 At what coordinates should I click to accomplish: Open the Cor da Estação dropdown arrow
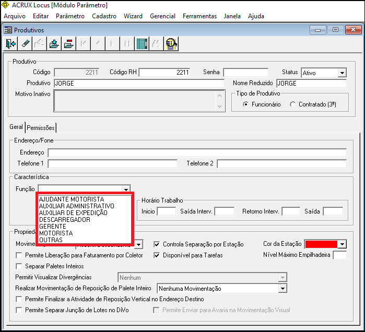pyautogui.click(x=342, y=244)
